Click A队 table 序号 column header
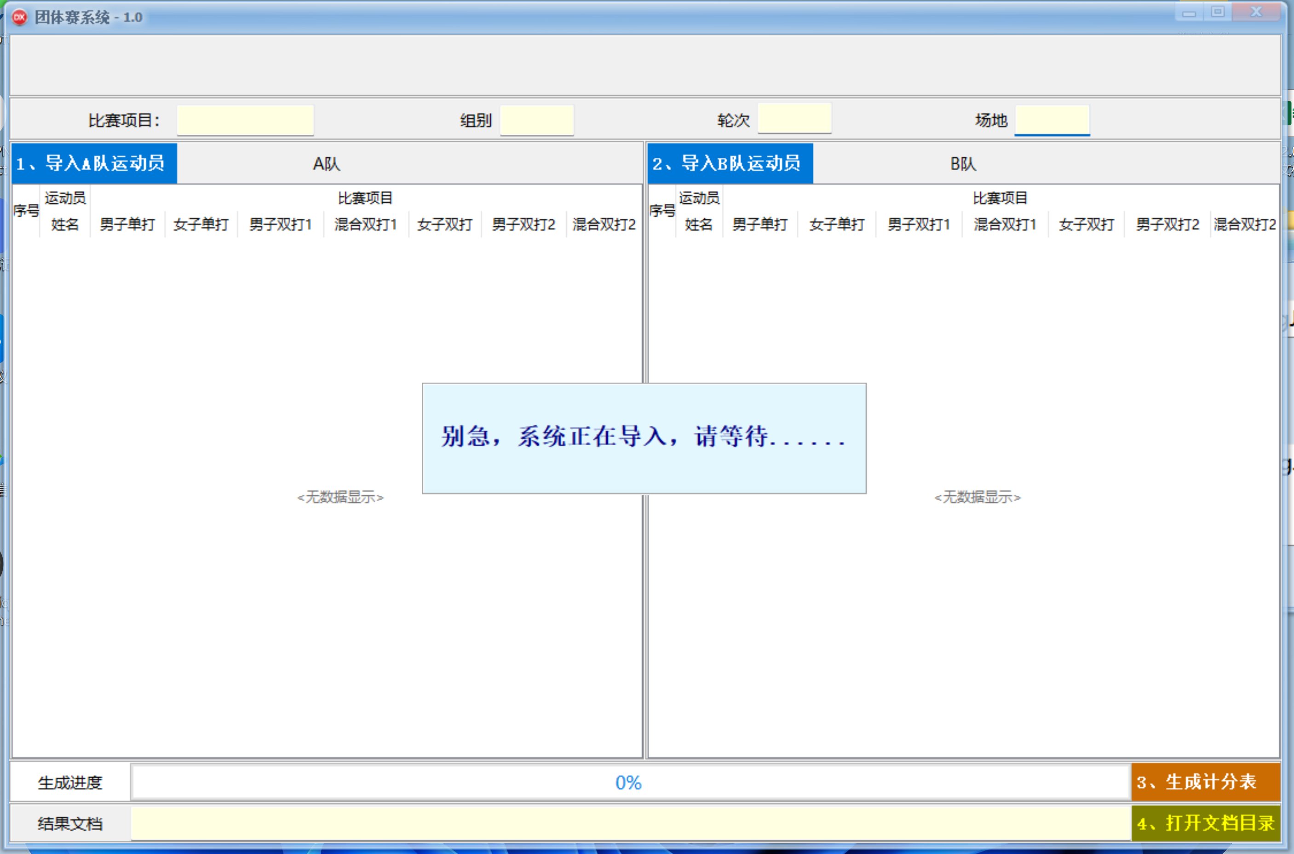This screenshot has width=1294, height=854. click(x=26, y=211)
